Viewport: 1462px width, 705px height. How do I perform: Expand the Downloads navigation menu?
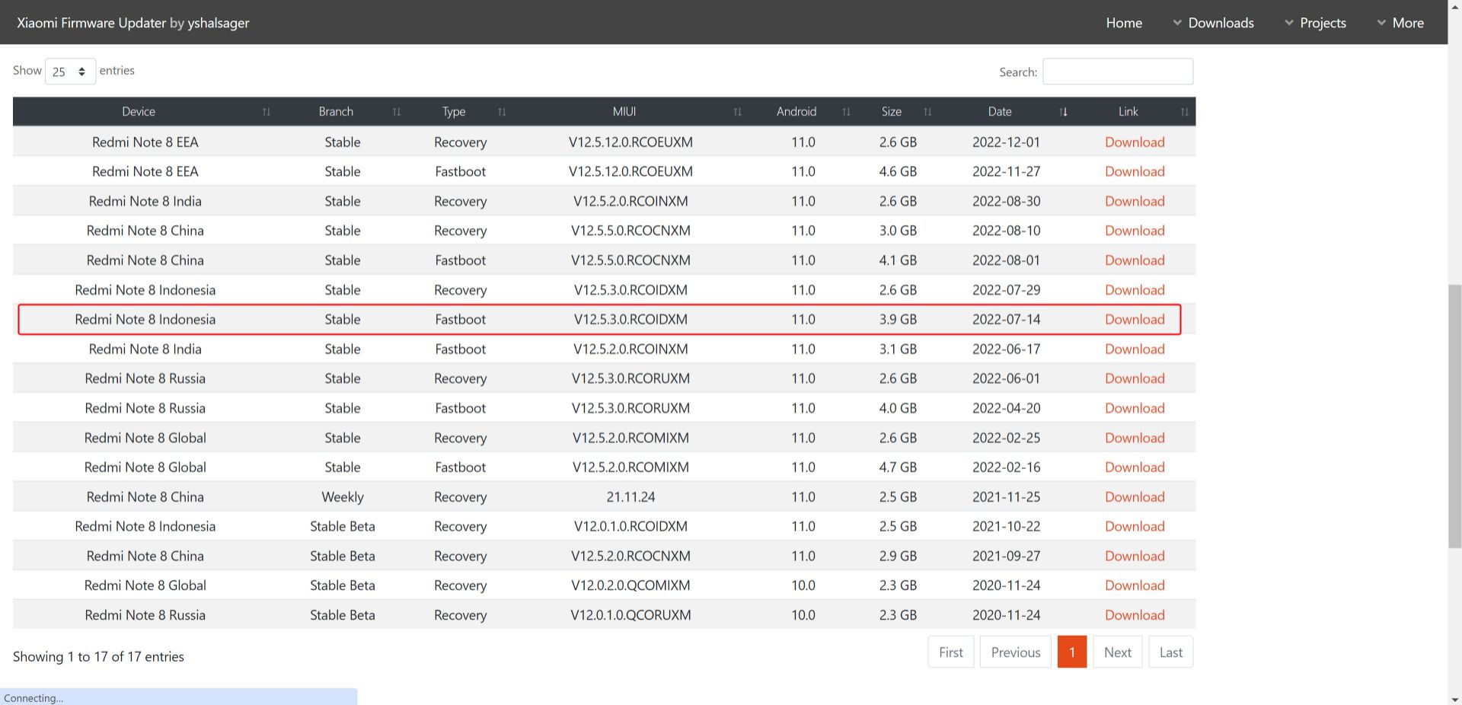(1213, 23)
